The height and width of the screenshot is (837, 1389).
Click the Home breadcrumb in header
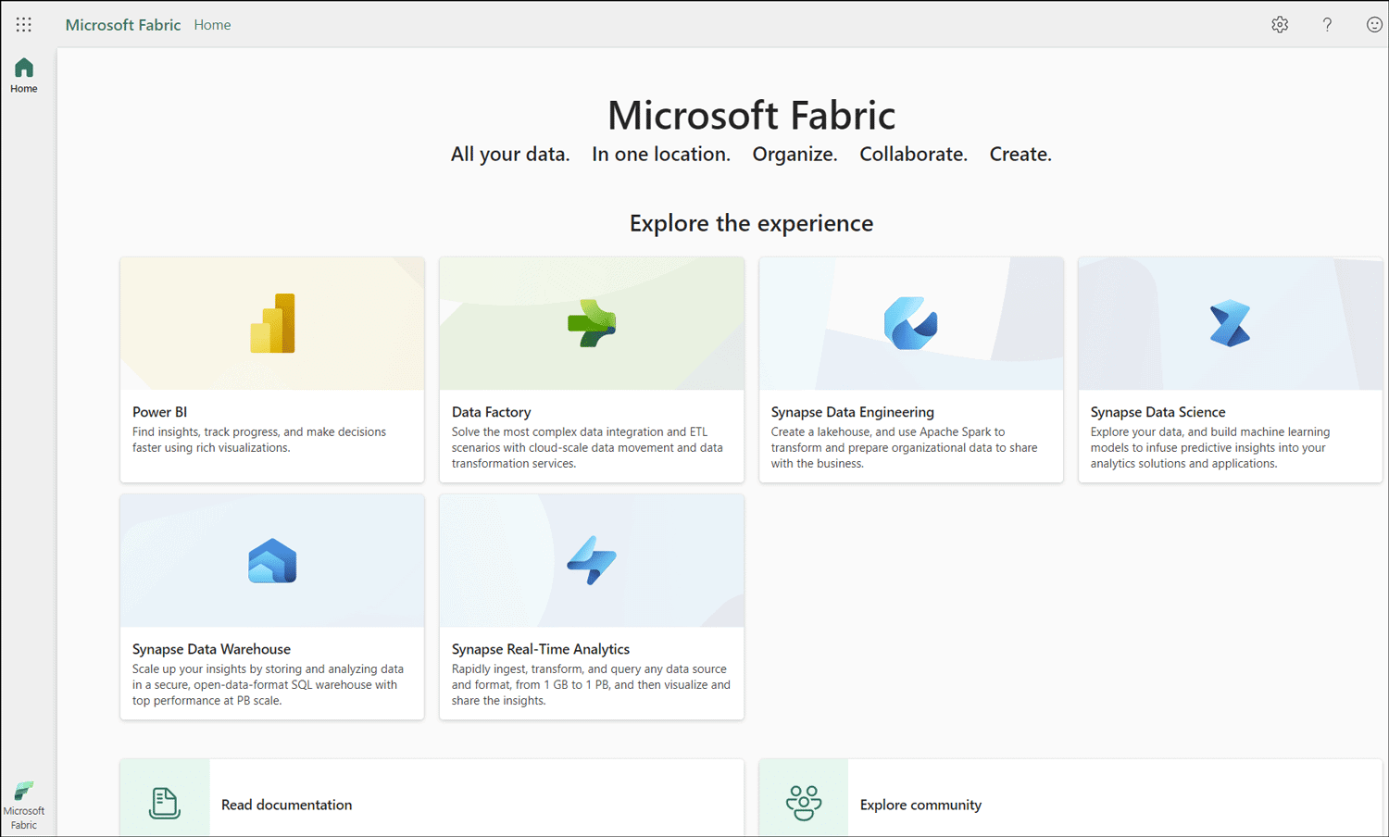pyautogui.click(x=212, y=25)
